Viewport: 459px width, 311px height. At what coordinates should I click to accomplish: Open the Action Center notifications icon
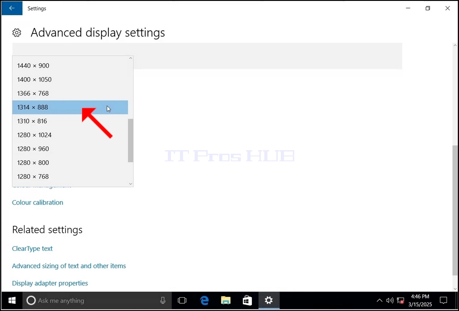click(x=443, y=300)
